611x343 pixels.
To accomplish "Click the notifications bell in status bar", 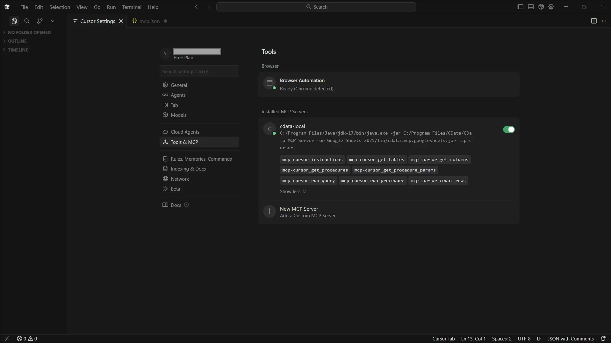I will pos(603,339).
